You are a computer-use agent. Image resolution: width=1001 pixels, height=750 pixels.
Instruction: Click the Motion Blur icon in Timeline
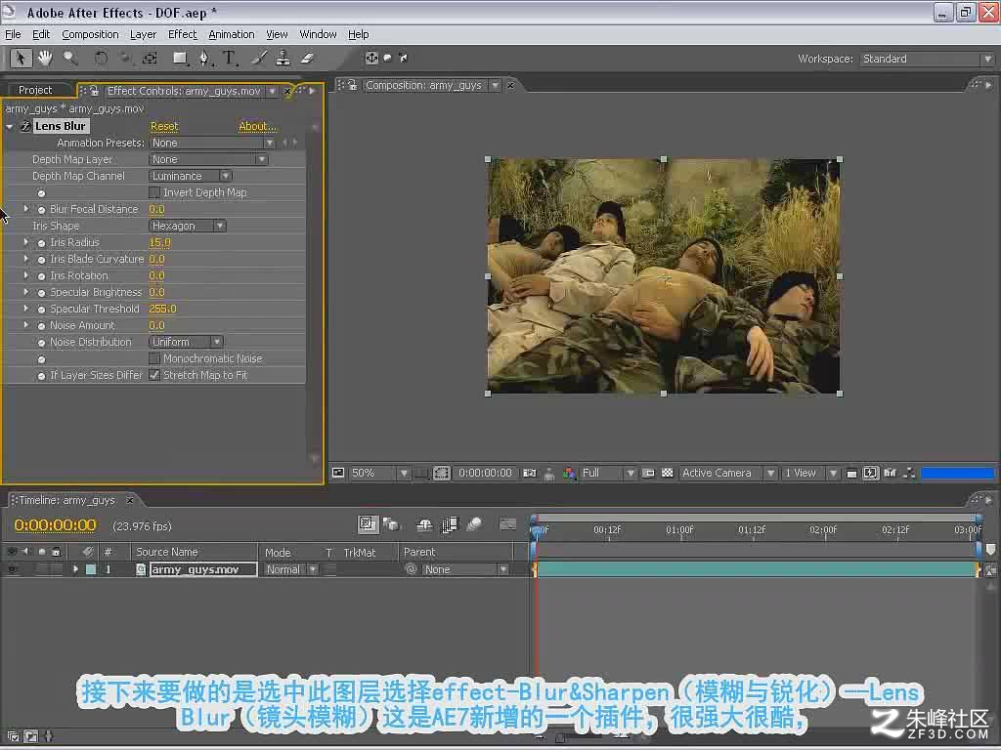point(474,524)
